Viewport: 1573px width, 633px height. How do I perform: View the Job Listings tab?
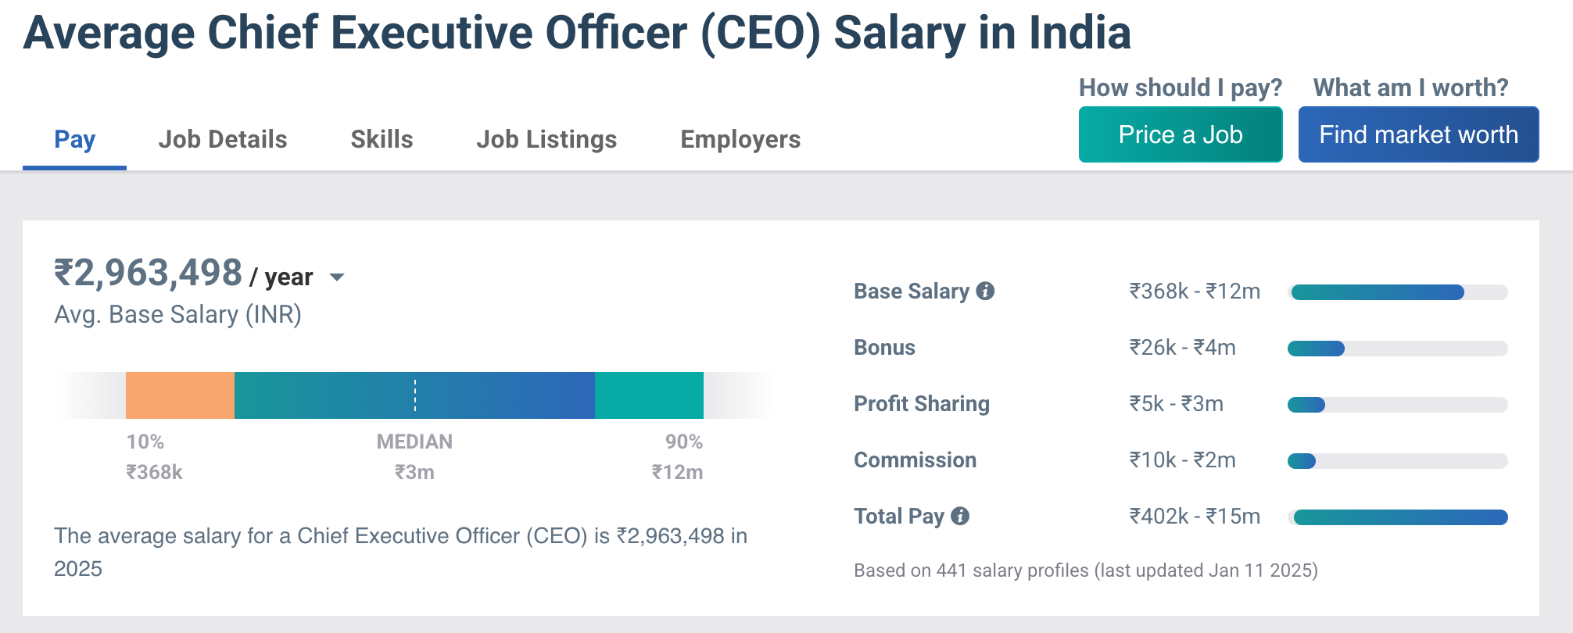coord(546,139)
